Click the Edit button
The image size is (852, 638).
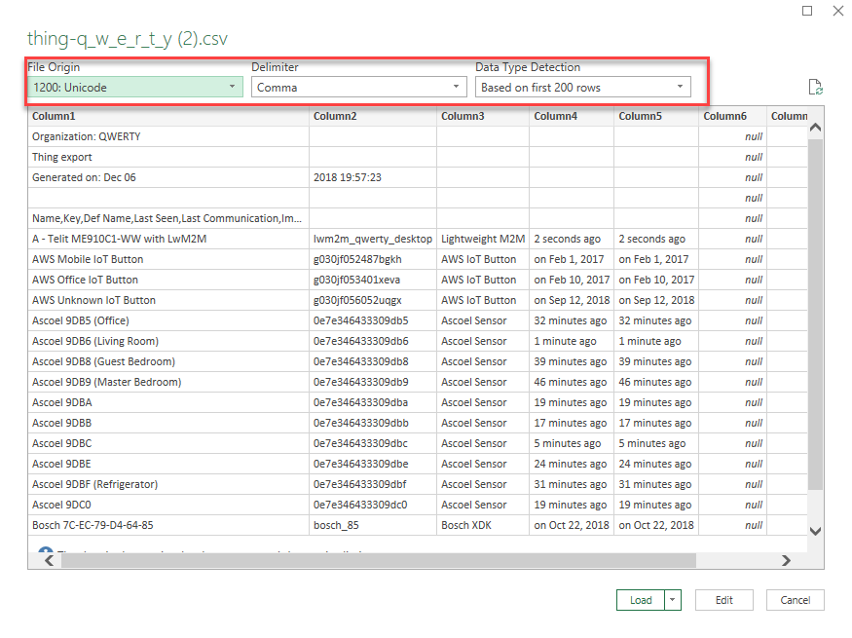coord(724,600)
